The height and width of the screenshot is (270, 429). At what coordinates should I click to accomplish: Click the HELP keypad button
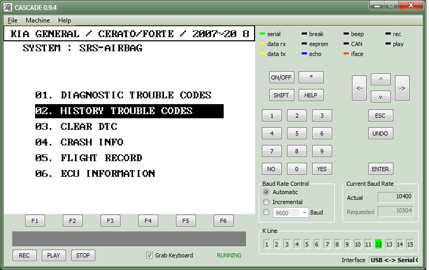click(311, 95)
